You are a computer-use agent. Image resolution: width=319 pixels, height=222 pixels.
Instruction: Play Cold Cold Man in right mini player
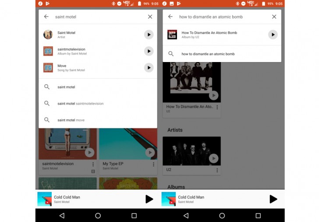tap(273, 199)
